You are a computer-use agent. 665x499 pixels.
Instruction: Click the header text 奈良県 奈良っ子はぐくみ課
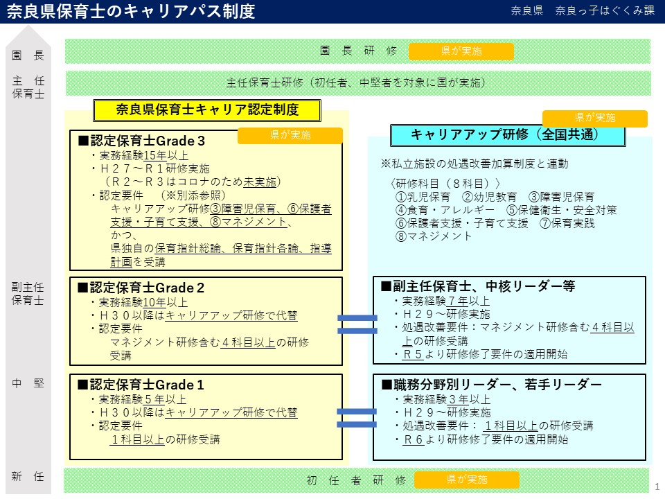point(583,10)
